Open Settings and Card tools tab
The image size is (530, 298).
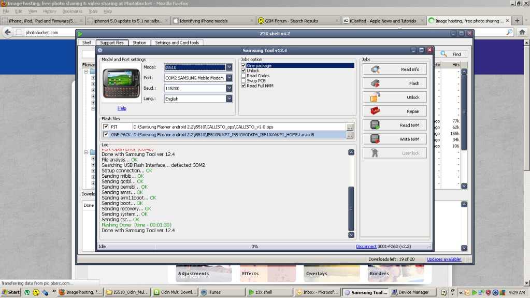(x=177, y=42)
